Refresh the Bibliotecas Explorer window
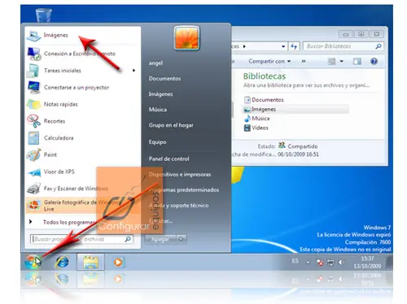 tap(294, 46)
